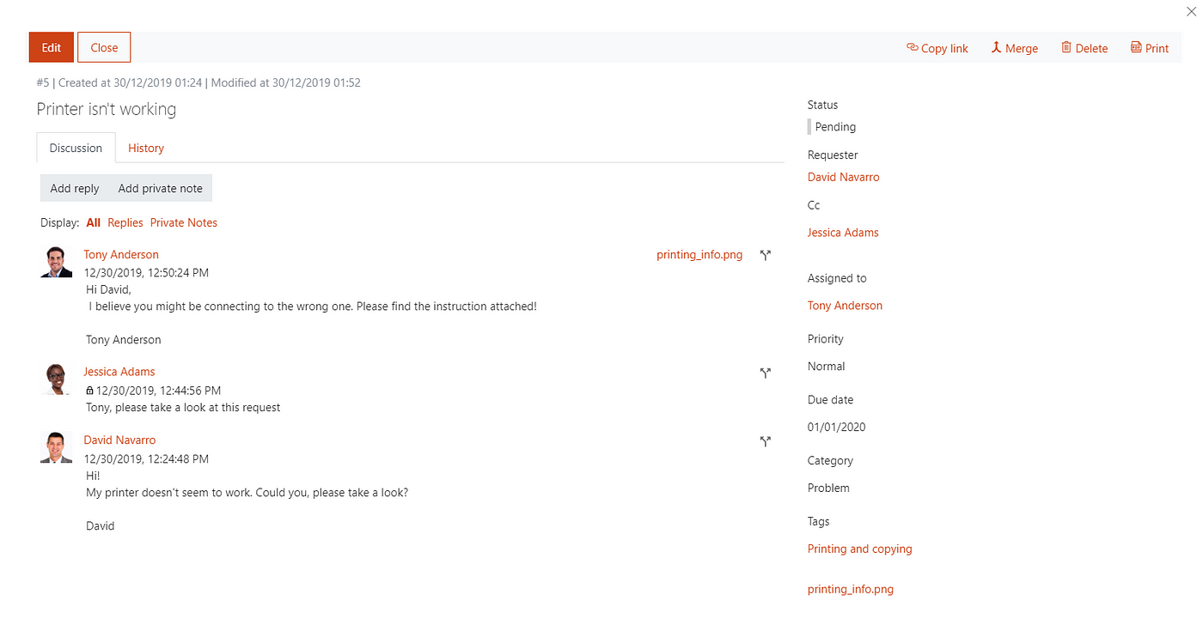
Task: Close the dialog with the X icon
Action: coord(1190,9)
